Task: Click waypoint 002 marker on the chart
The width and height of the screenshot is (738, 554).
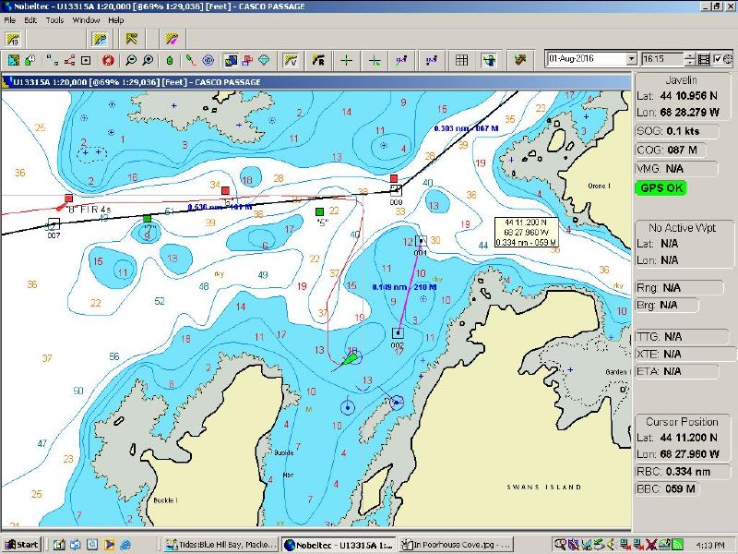Action: coord(398,333)
